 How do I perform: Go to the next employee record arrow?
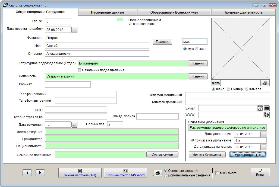[40, 173]
